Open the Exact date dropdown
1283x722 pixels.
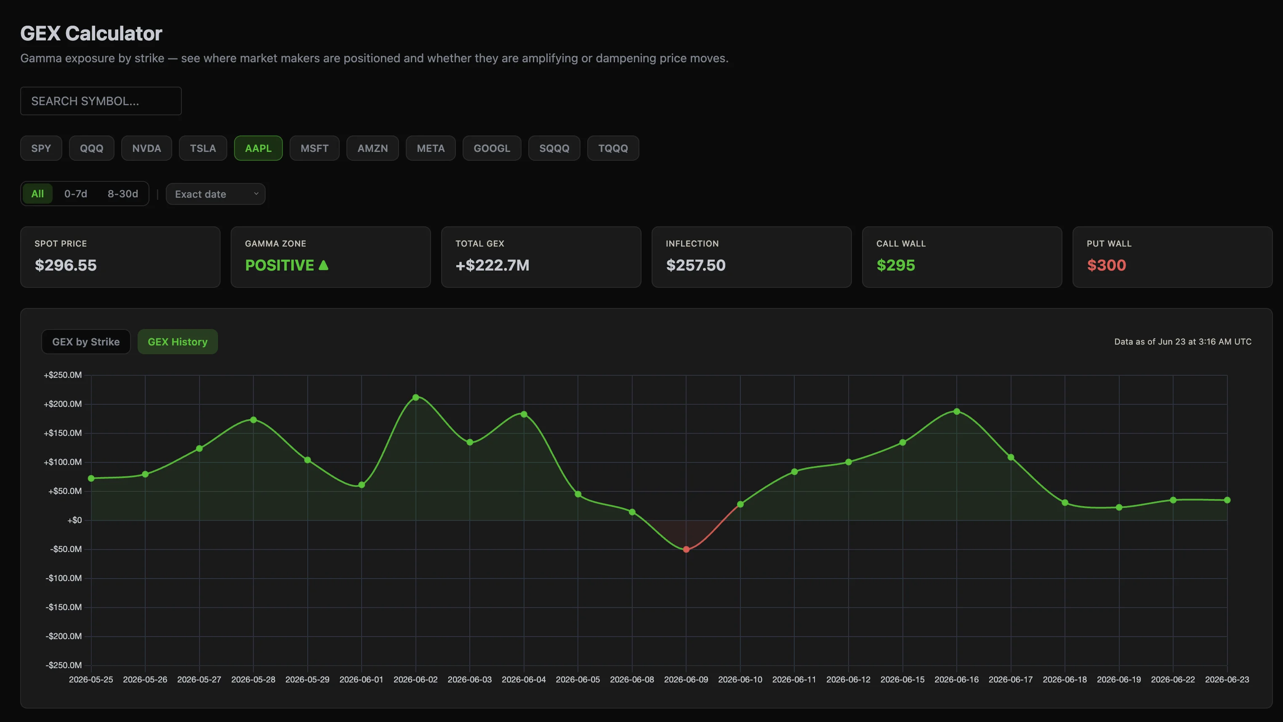(215, 194)
